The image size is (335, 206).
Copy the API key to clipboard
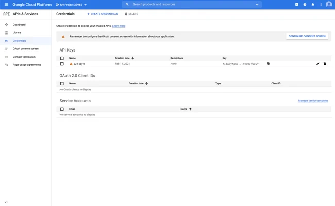pyautogui.click(x=269, y=64)
